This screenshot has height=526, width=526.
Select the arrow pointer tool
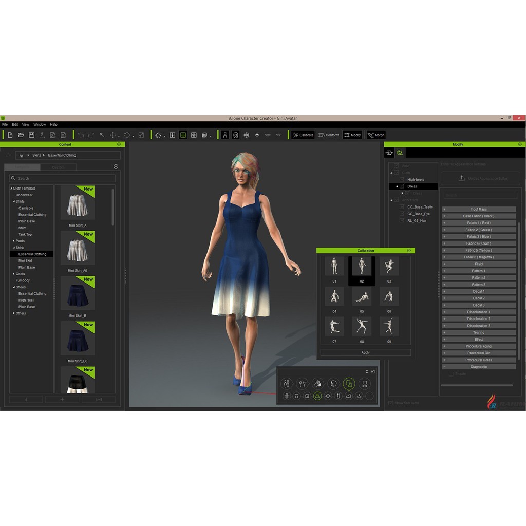tap(102, 135)
